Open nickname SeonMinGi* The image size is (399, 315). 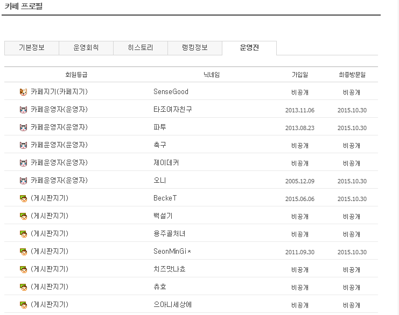[172, 252]
